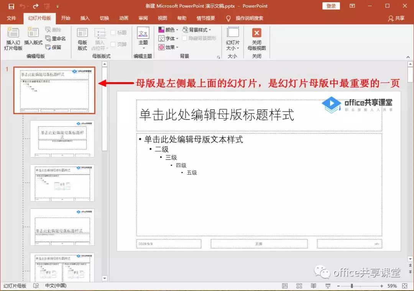Click Delete (删除) in Edit Master group
Image resolution: width=414 pixels, height=291 pixels.
click(x=53, y=30)
